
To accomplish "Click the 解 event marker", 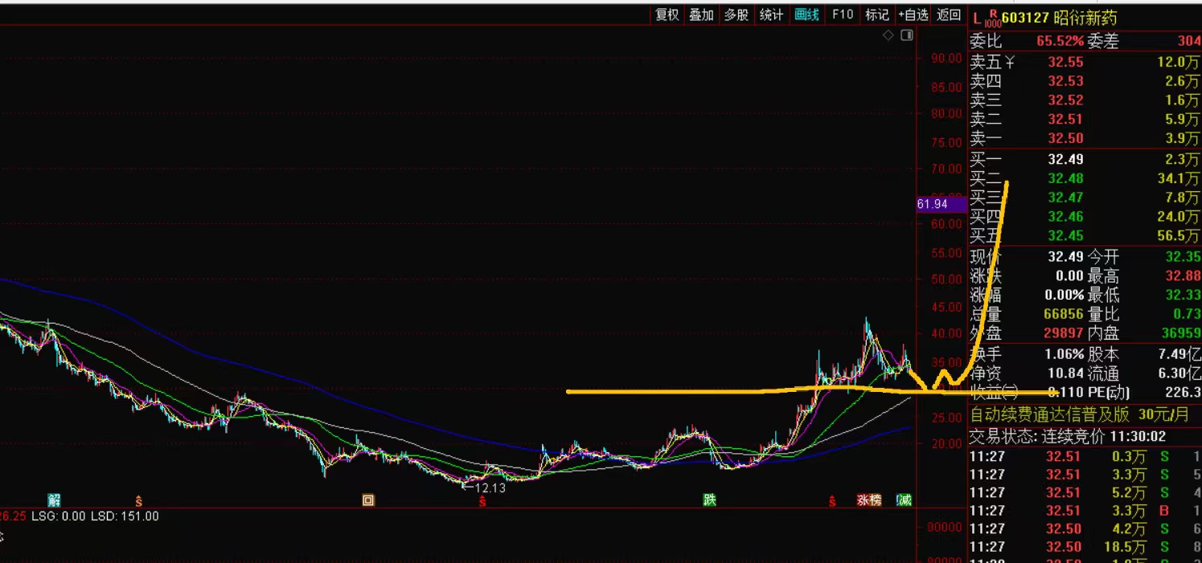I will click(54, 500).
